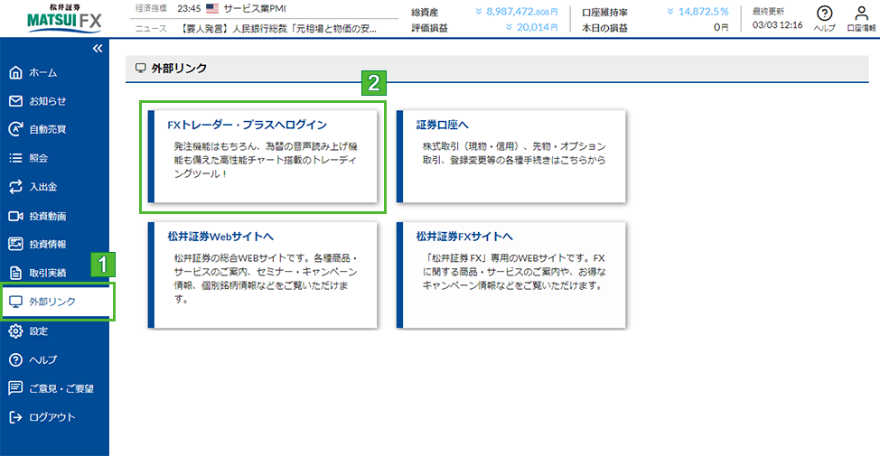The width and height of the screenshot is (880, 456).
Task: Click the 入出金 transfer arrows icon
Action: tap(15, 187)
